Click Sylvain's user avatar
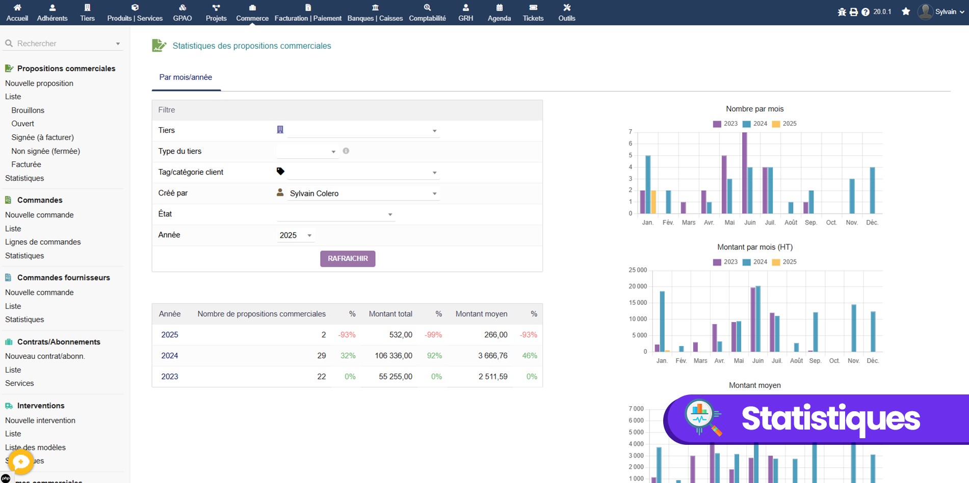969x483 pixels. coord(925,12)
